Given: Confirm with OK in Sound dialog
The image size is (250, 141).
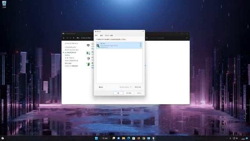Looking at the screenshot, I should (x=118, y=93).
